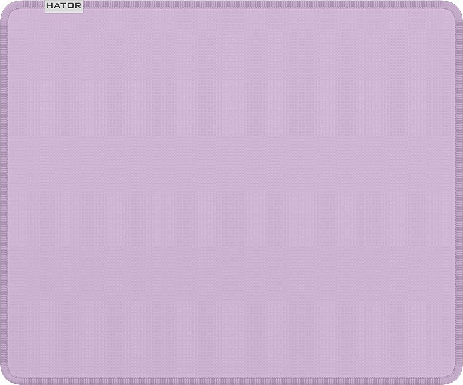Click the bottom stitched edge midpoint

click(x=231, y=380)
